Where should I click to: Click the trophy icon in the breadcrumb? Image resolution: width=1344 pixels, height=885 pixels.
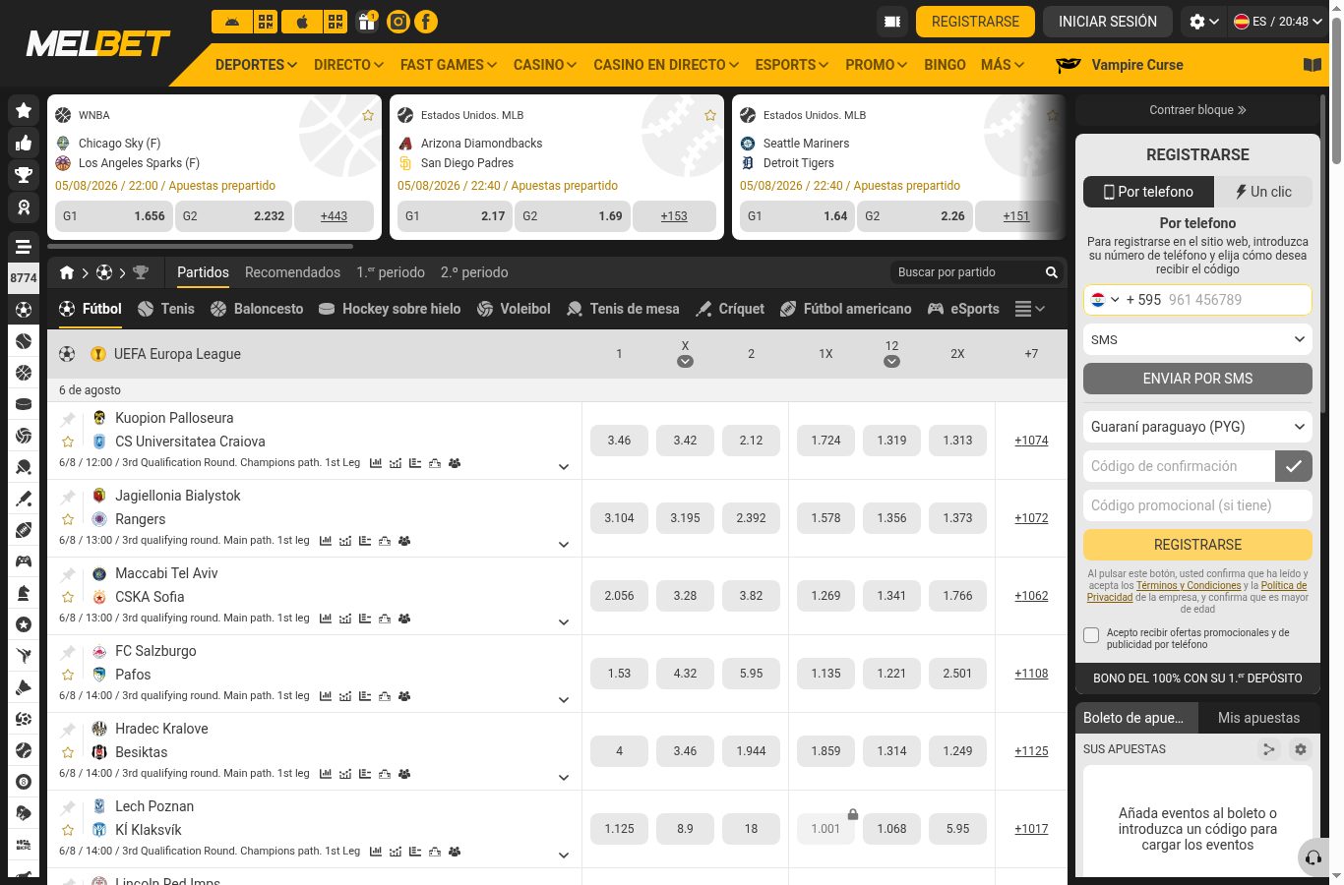[x=141, y=272]
